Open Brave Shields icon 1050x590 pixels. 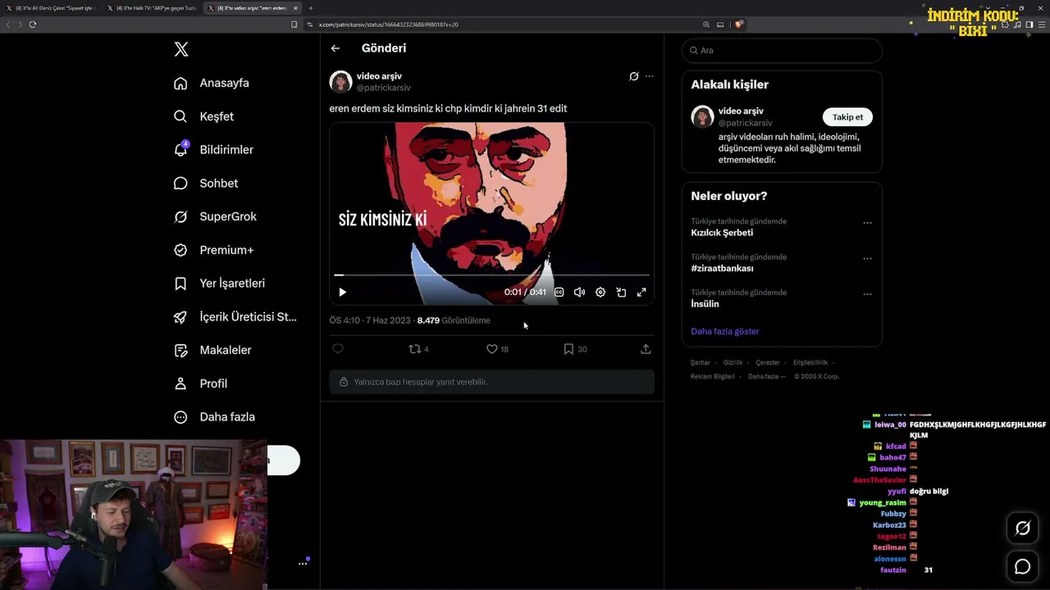click(x=738, y=25)
